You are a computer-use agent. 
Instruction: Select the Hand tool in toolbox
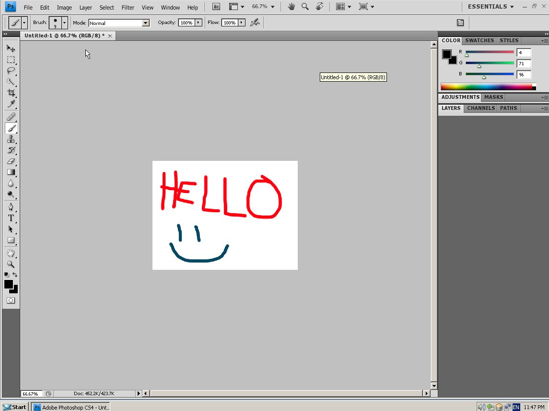click(11, 253)
